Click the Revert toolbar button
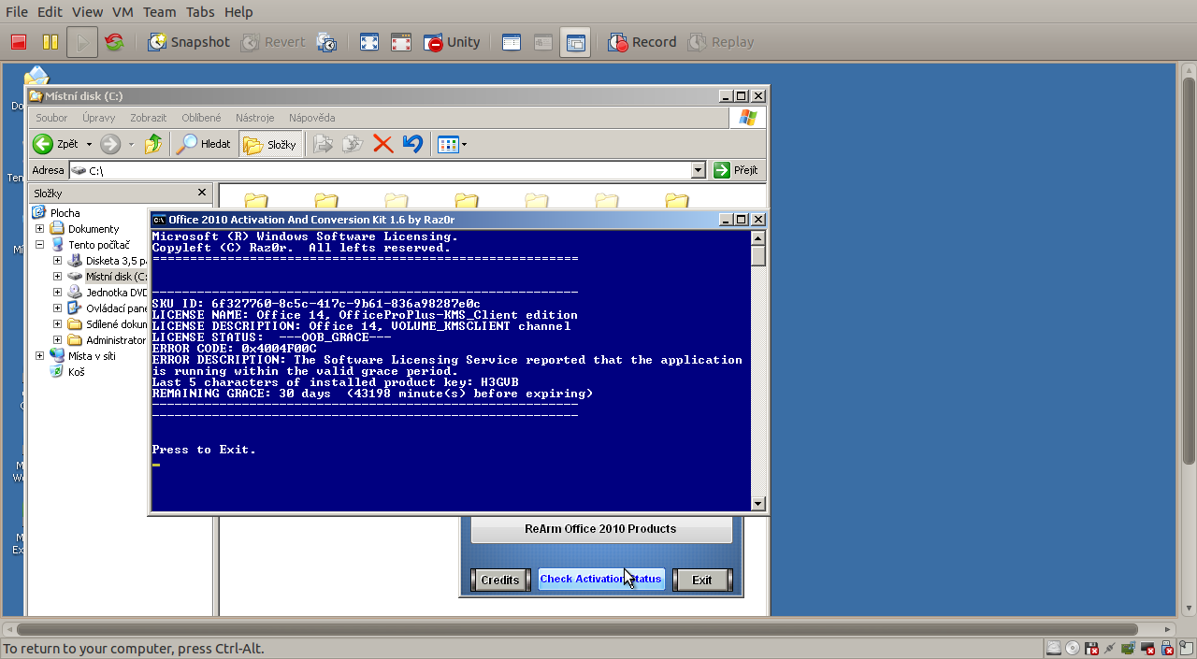Viewport: 1197px width, 659px height. [x=273, y=42]
